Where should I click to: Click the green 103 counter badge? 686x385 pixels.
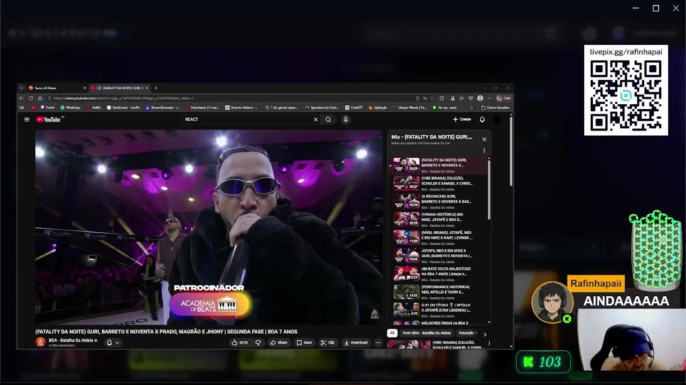pyautogui.click(x=543, y=362)
